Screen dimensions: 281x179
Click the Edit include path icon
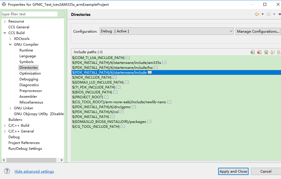point(266,52)
